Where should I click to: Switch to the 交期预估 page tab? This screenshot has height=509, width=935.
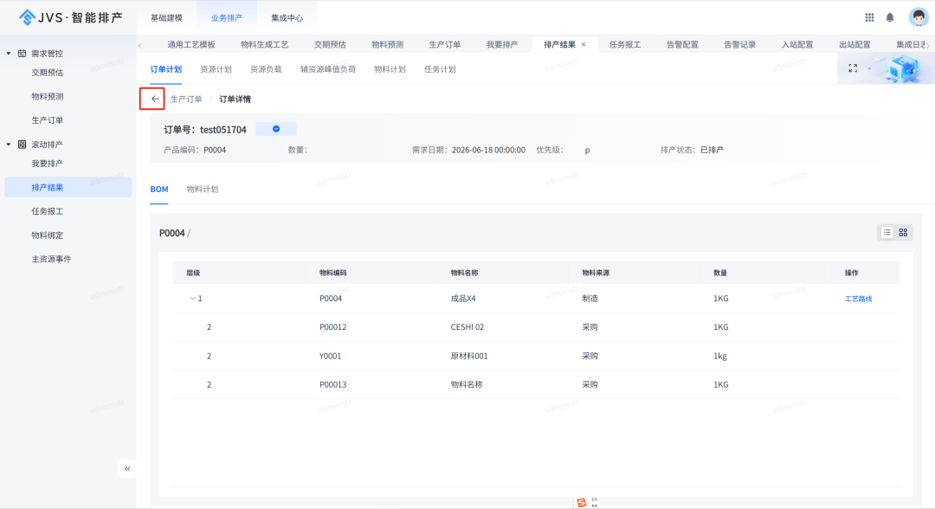pyautogui.click(x=330, y=44)
